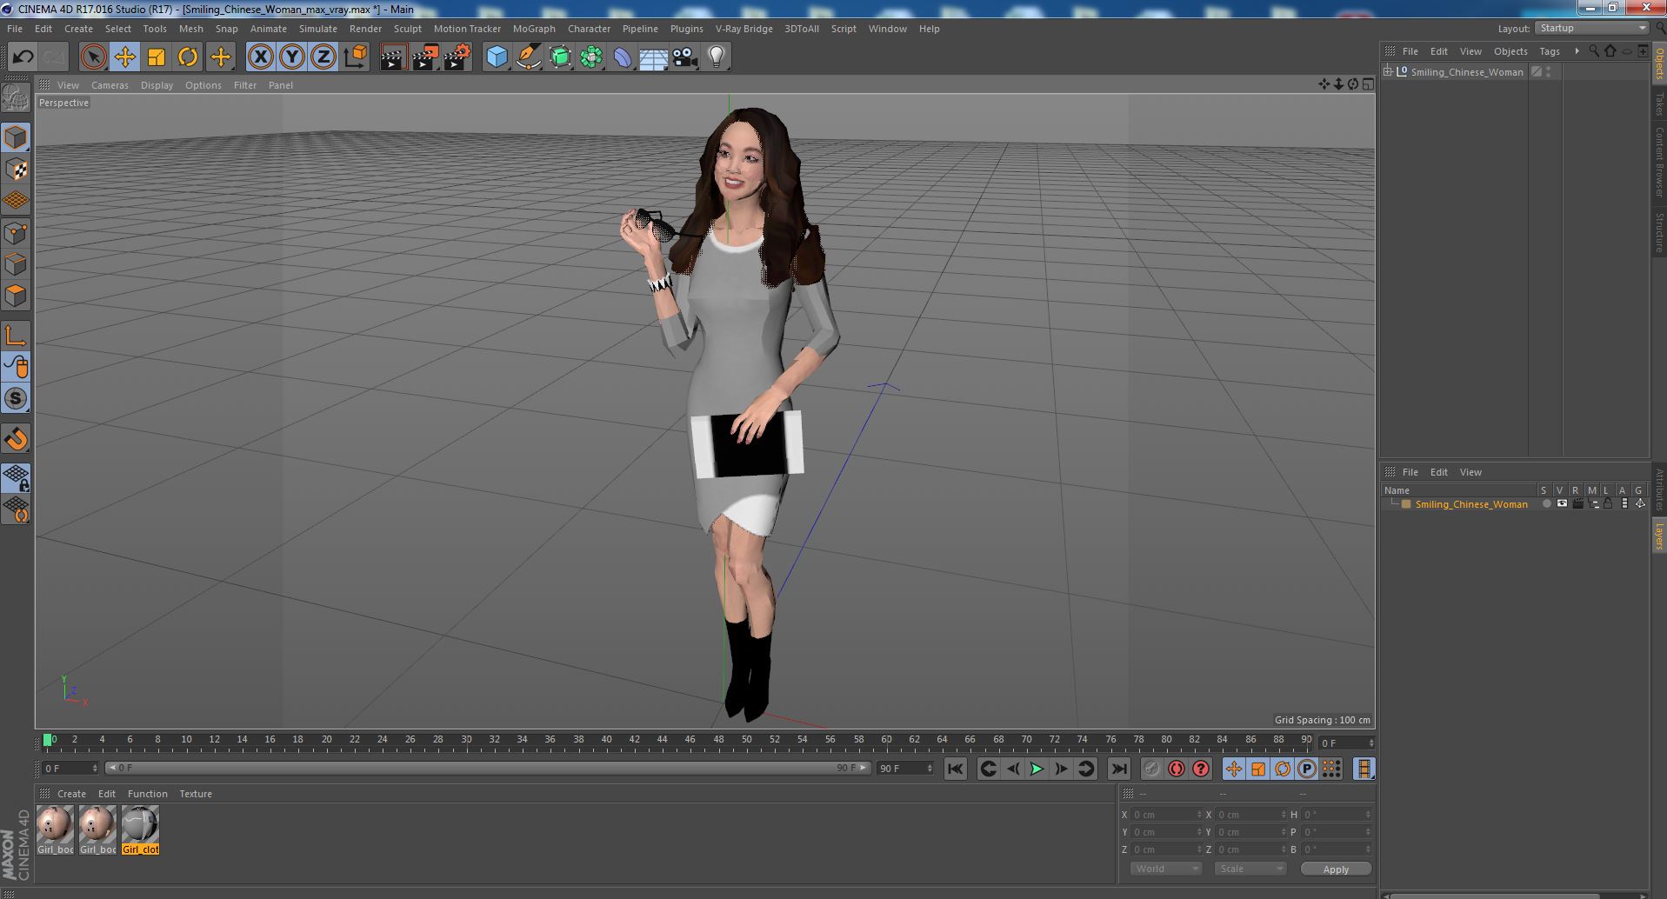This screenshot has height=899, width=1667.
Task: Switch to Points mode
Action: (16, 233)
